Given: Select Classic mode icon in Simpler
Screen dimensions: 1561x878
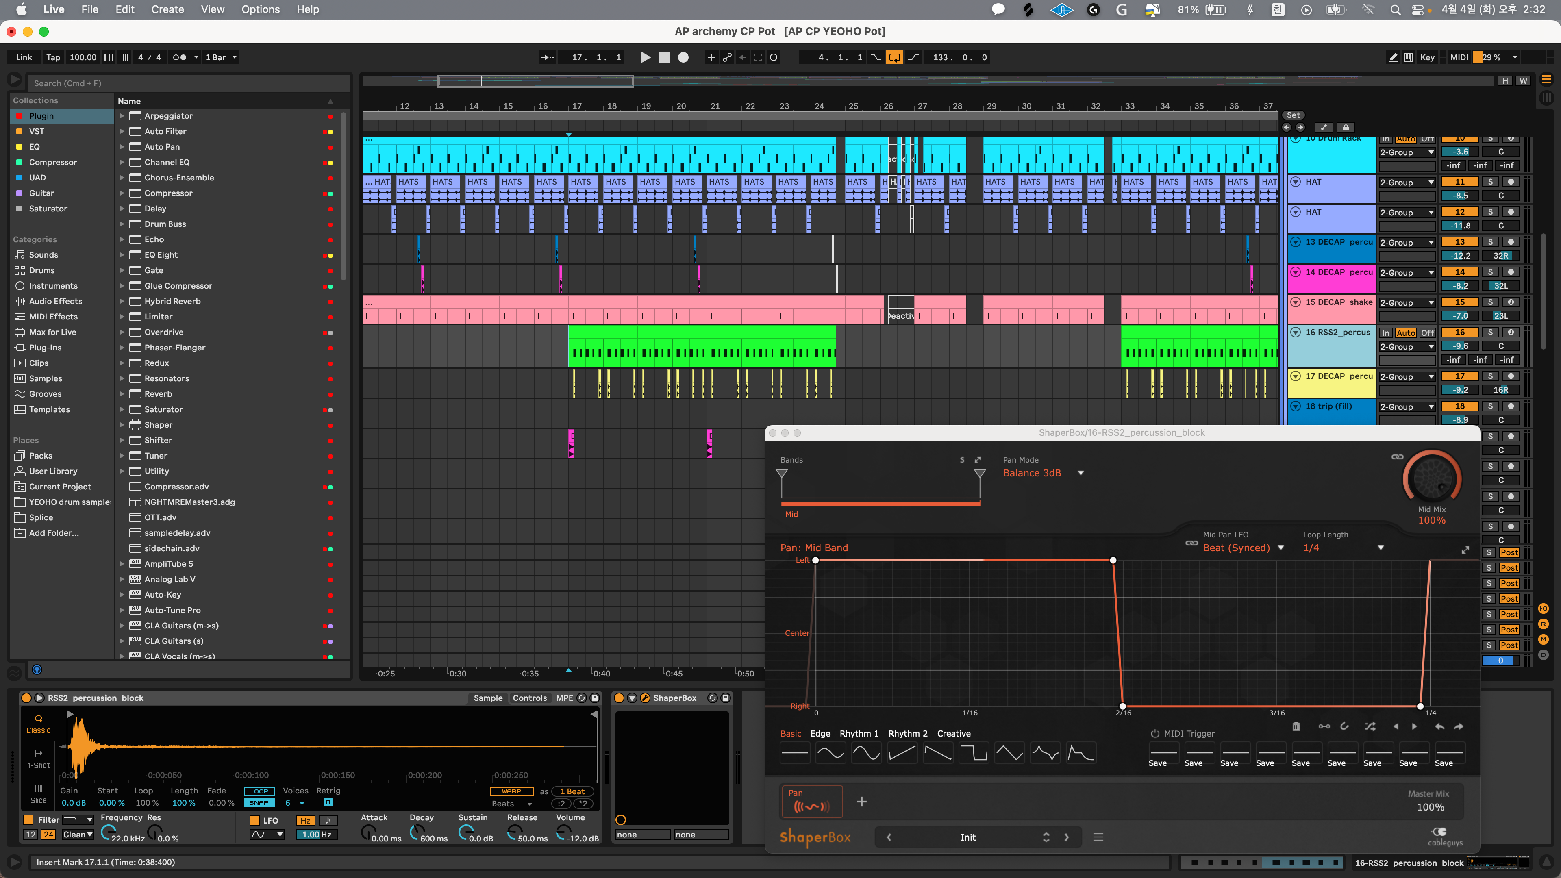Looking at the screenshot, I should click(38, 724).
